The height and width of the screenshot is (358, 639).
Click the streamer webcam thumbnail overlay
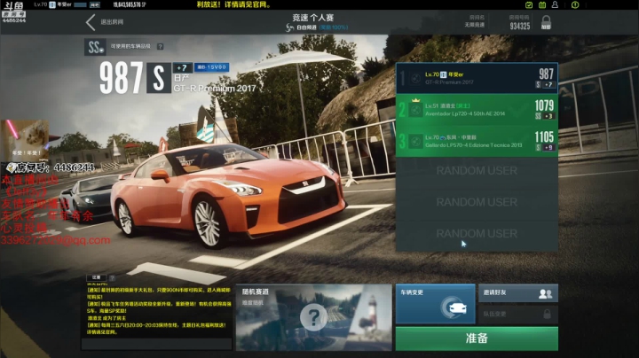(x=25, y=139)
